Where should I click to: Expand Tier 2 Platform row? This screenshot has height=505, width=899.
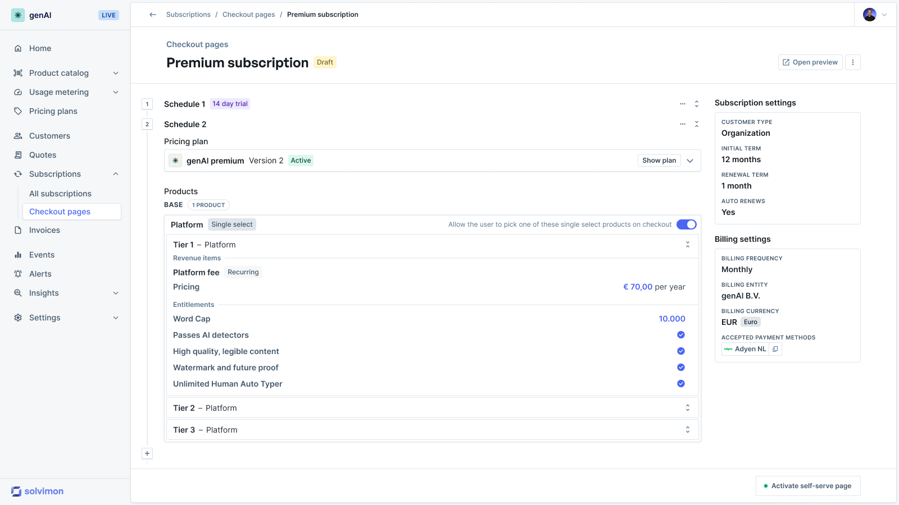click(x=688, y=408)
